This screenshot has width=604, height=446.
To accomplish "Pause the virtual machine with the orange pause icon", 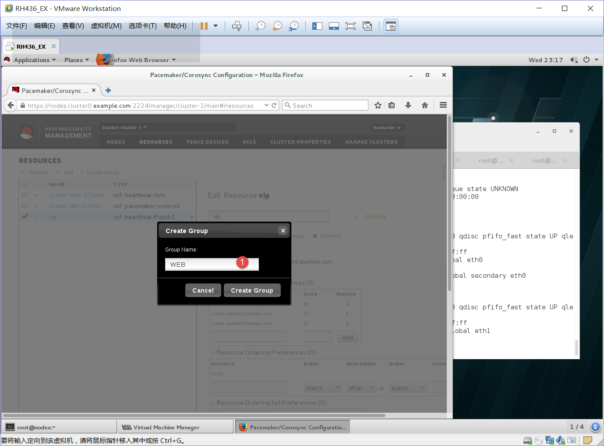I will [x=204, y=26].
